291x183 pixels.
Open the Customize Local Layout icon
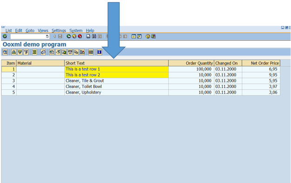point(154,36)
